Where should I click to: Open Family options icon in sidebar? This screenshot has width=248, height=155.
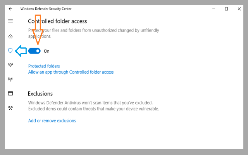[x=10, y=108]
